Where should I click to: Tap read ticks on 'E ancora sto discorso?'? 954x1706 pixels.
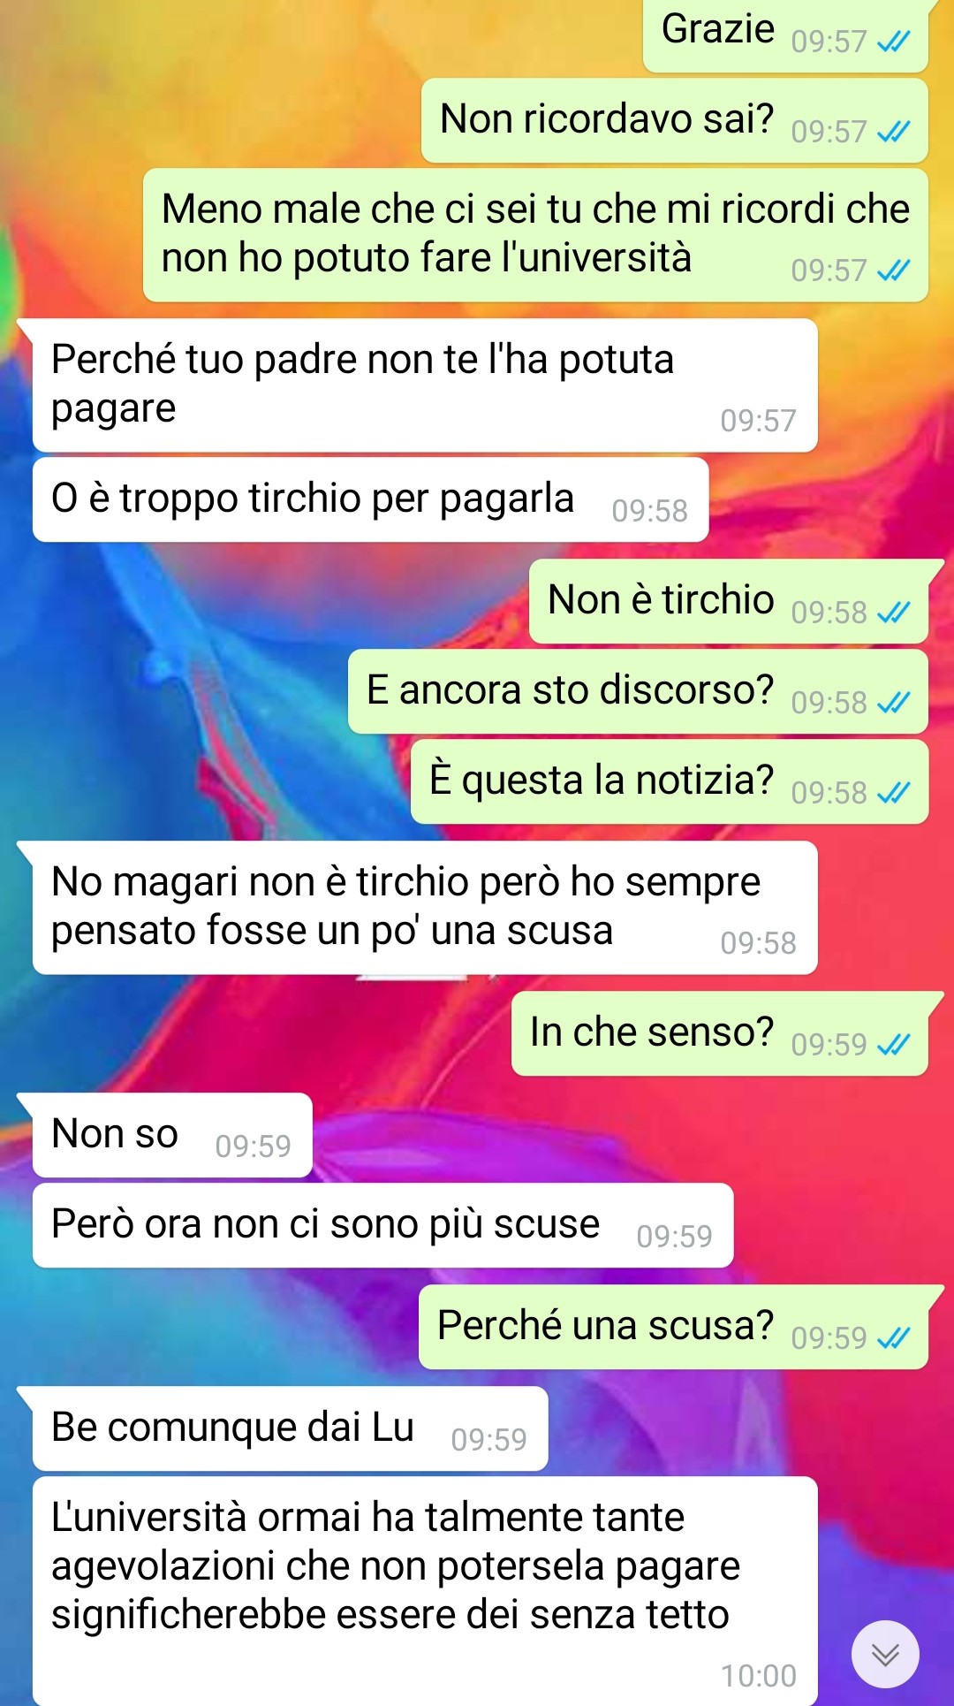click(893, 703)
